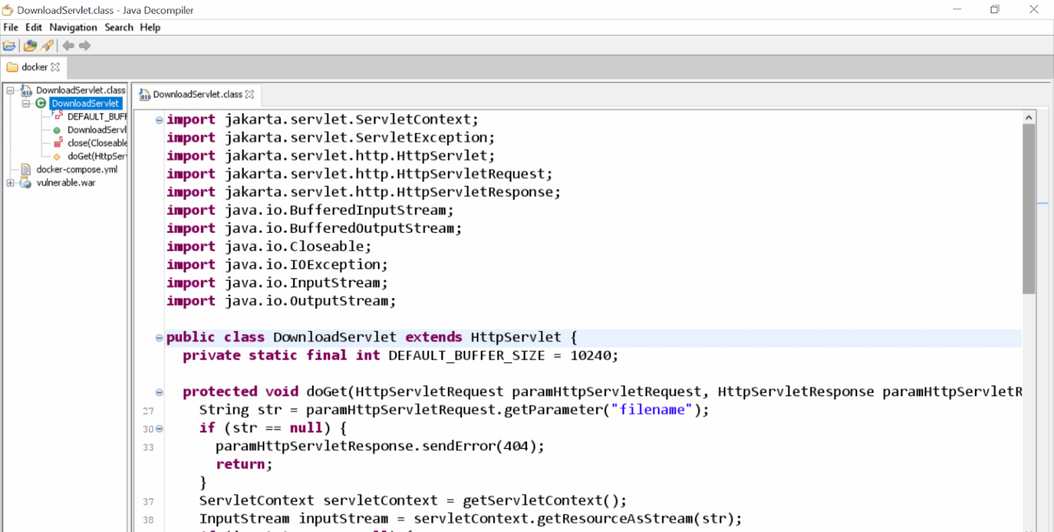Screen dimensions: 1054x532
Task: Click the folder icon on the docker tab
Action: 12,67
